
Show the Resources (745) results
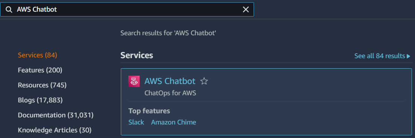[x=42, y=85]
